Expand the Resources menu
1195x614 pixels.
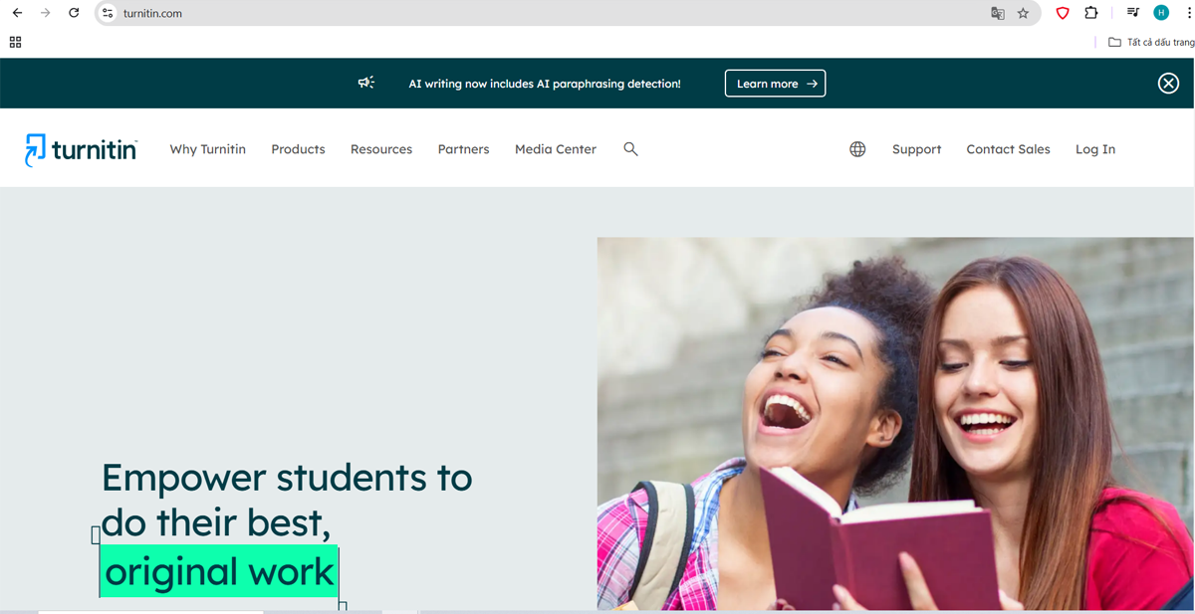click(x=381, y=149)
